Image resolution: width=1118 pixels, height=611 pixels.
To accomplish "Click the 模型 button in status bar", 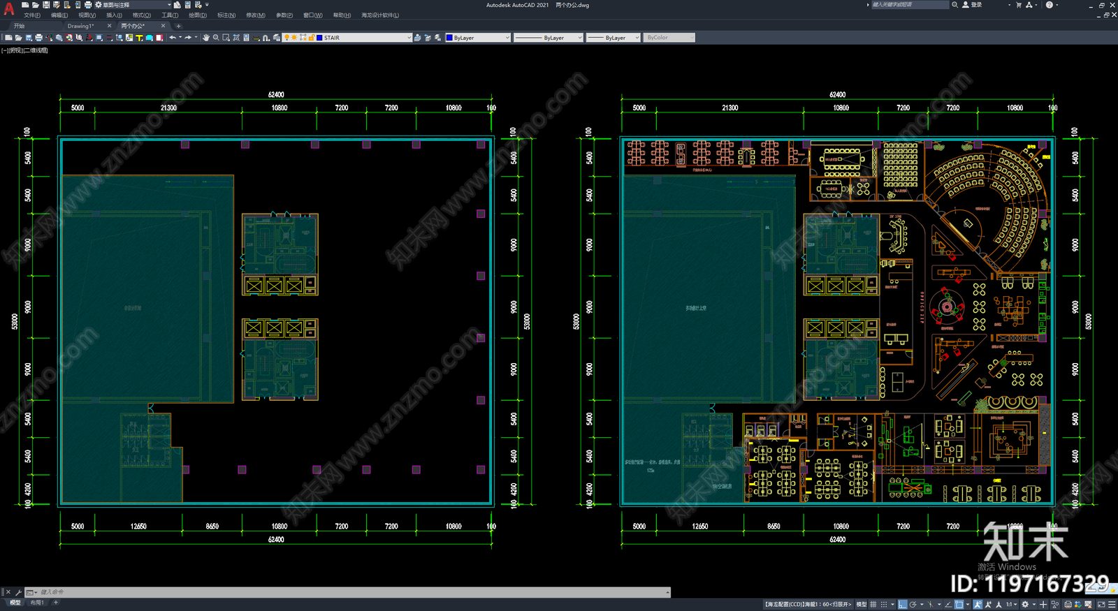I will [x=862, y=605].
